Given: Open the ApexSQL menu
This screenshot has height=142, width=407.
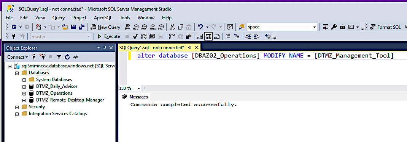Looking at the screenshot, I should (x=103, y=18).
